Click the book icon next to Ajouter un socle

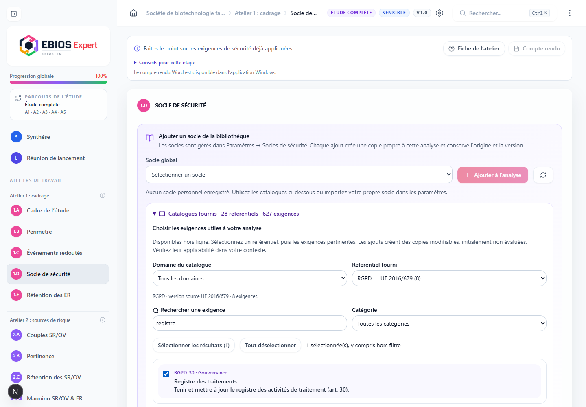point(150,138)
